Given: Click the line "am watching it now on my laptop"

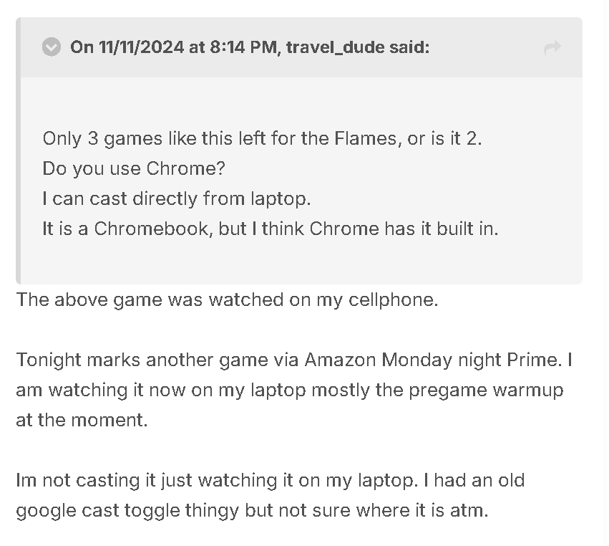Looking at the screenshot, I should coord(290,390).
